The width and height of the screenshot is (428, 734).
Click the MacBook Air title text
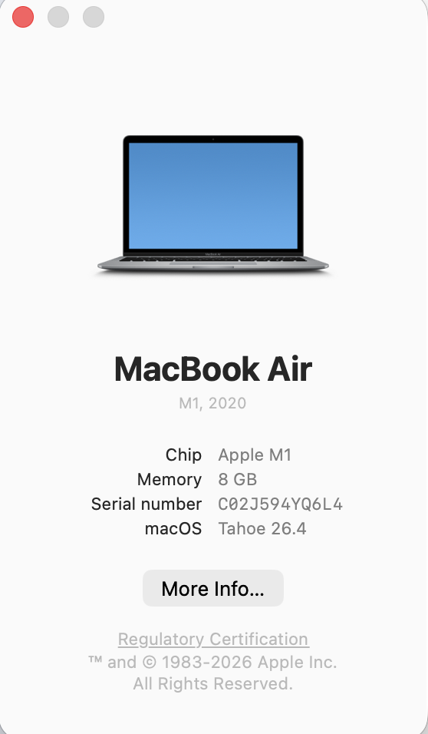tap(212, 369)
